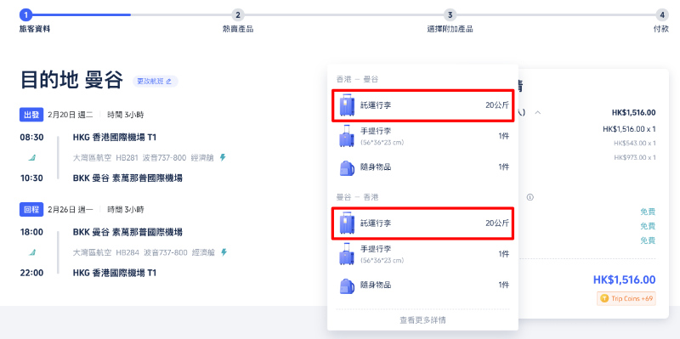Screen dimensions: 680x339
Task: Collapse the passenger price breakdown chevron
Action: (538, 113)
